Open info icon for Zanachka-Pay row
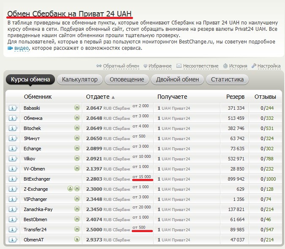Screen dimensions: 285x249 pyautogui.click(x=13, y=209)
